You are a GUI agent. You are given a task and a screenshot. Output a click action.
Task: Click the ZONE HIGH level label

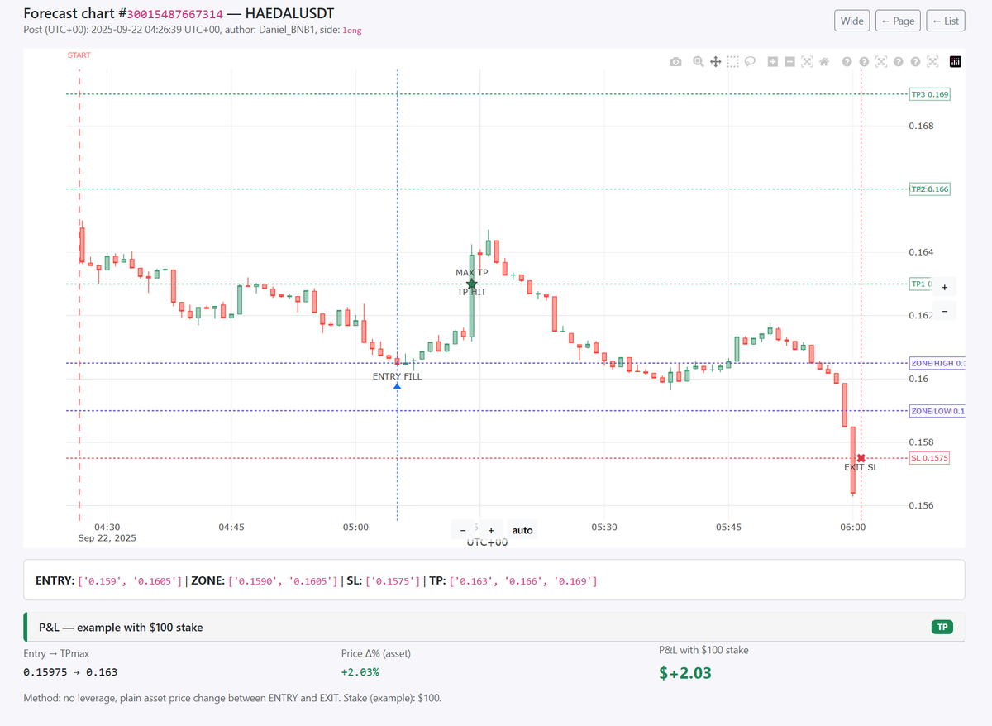pyautogui.click(x=937, y=364)
